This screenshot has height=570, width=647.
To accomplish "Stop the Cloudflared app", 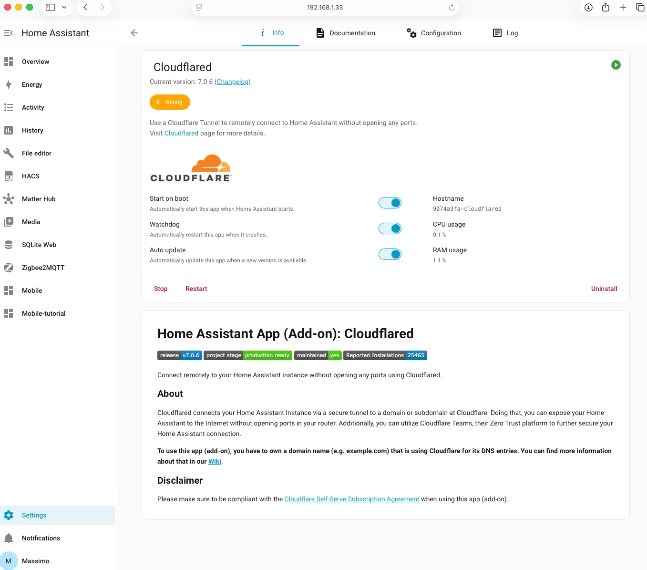I will 161,289.
